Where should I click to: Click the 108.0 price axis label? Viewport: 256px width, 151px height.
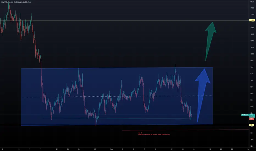click(x=252, y=27)
